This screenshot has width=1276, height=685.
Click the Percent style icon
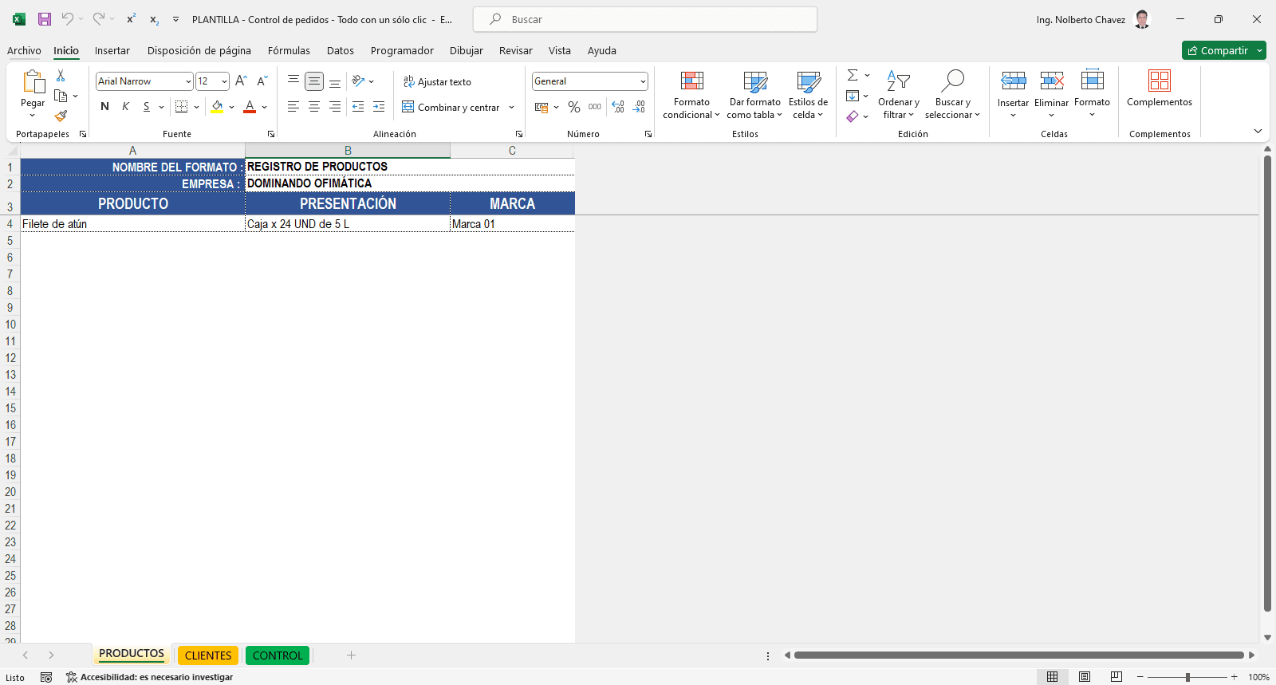[x=573, y=107]
